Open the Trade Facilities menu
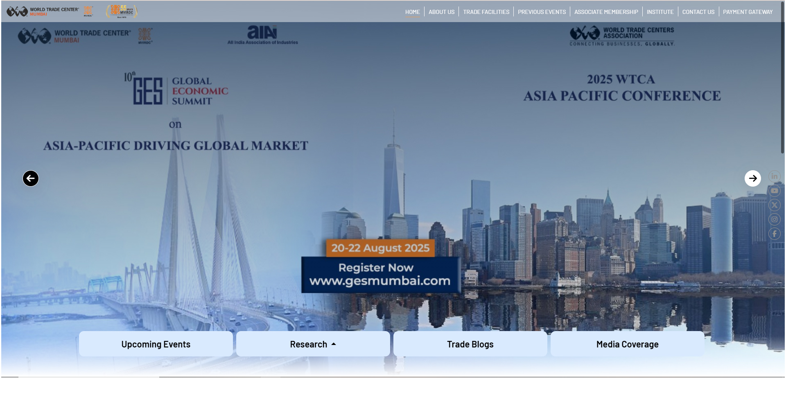Image resolution: width=786 pixels, height=417 pixels. [486, 12]
